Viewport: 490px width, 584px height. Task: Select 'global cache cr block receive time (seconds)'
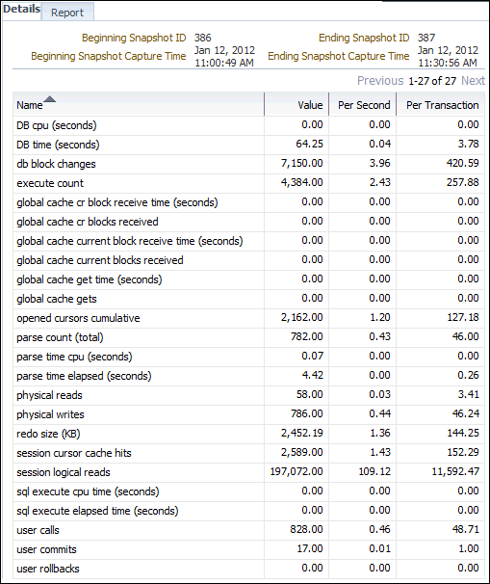click(x=117, y=202)
